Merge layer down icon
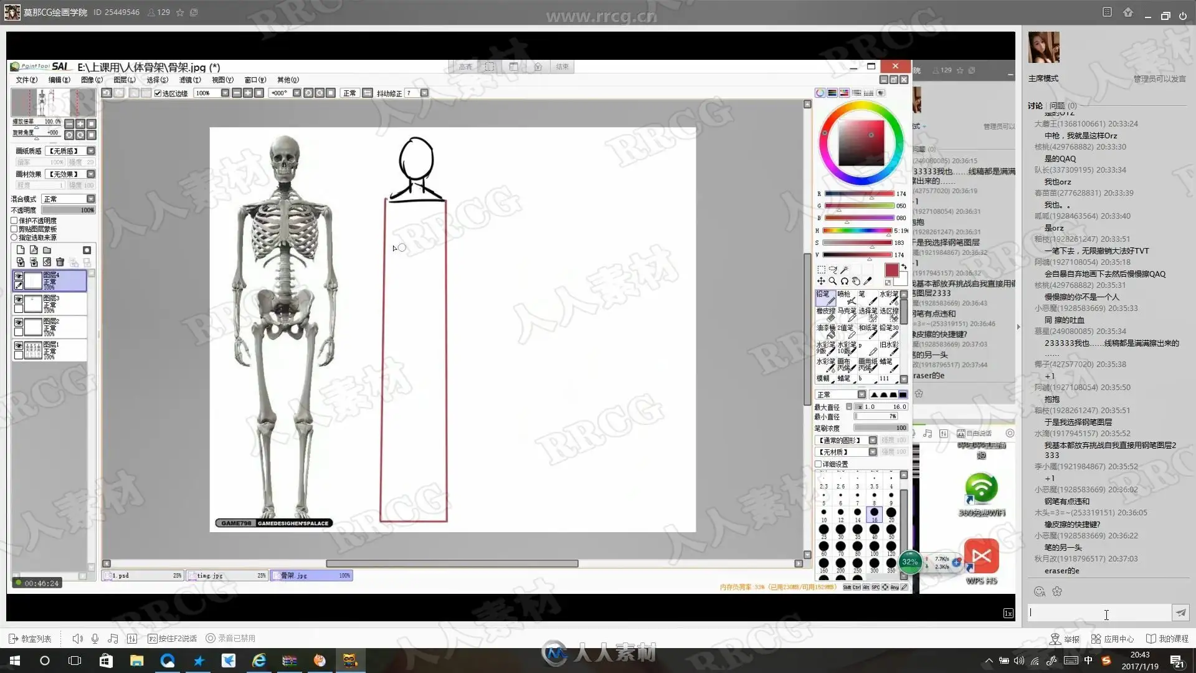 tap(34, 262)
